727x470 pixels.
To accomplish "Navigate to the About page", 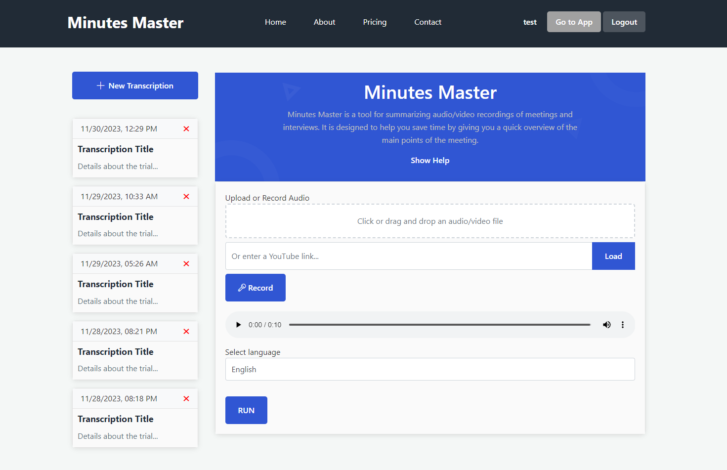I will [x=324, y=22].
